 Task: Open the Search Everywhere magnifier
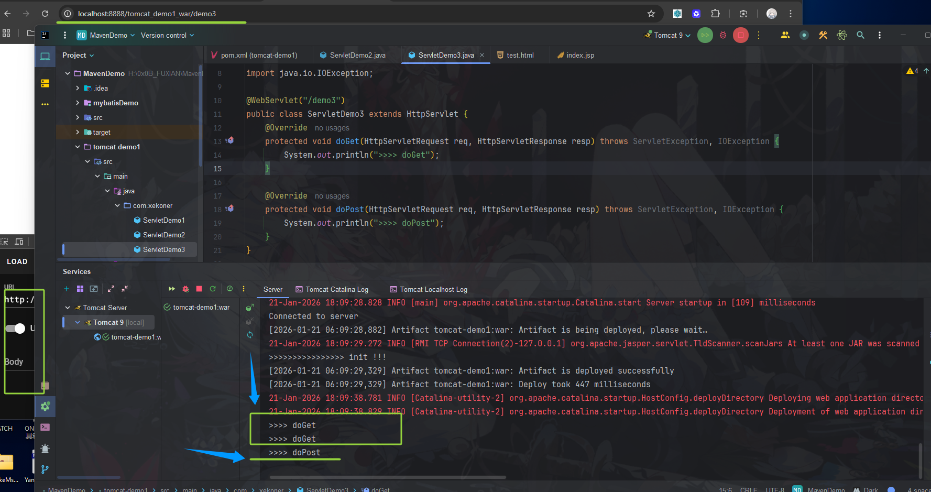(x=860, y=35)
